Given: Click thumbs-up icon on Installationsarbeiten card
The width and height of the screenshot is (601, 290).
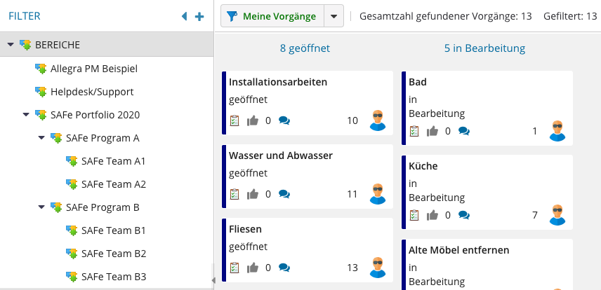Looking at the screenshot, I should pos(253,120).
